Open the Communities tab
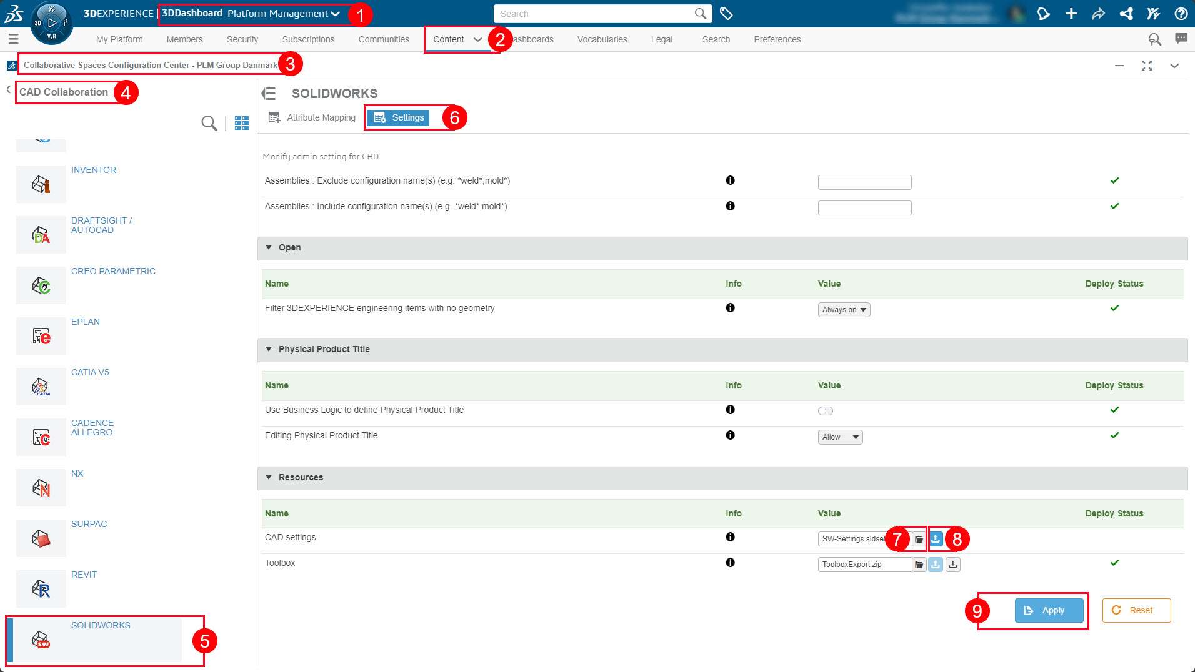1195x672 pixels. 384,39
